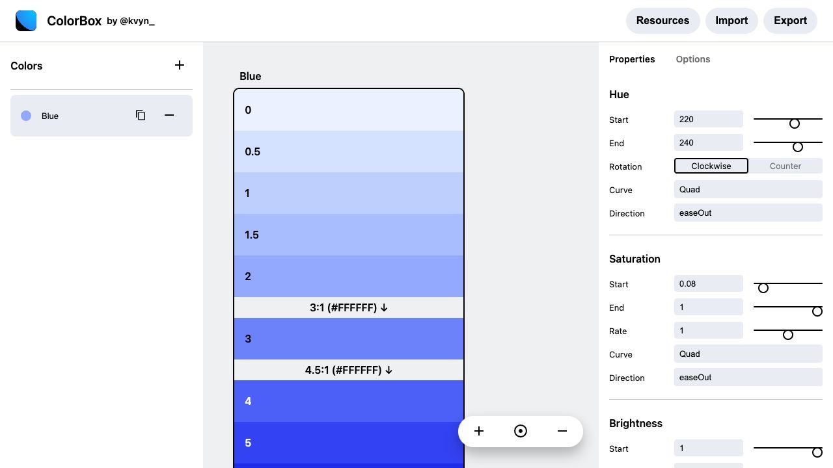Add a new color with plus icon
Screen dimensions: 833x468
coord(180,65)
